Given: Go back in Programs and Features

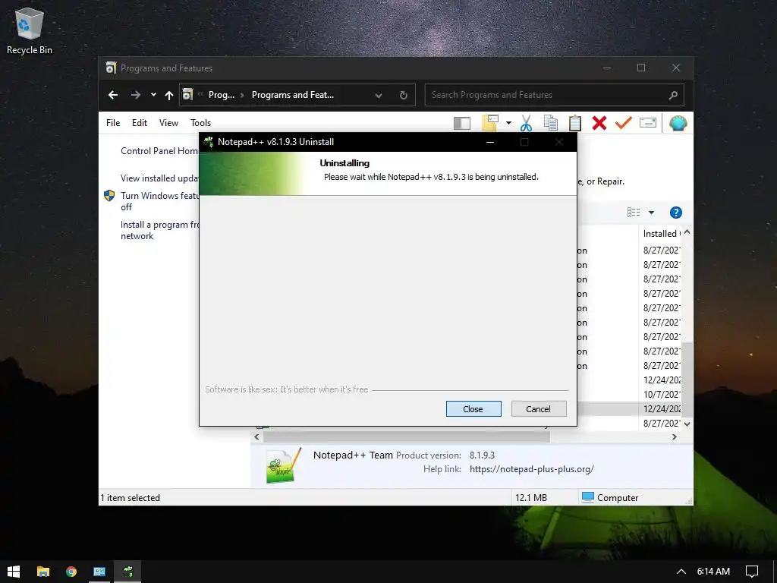Looking at the screenshot, I should pyautogui.click(x=113, y=95).
